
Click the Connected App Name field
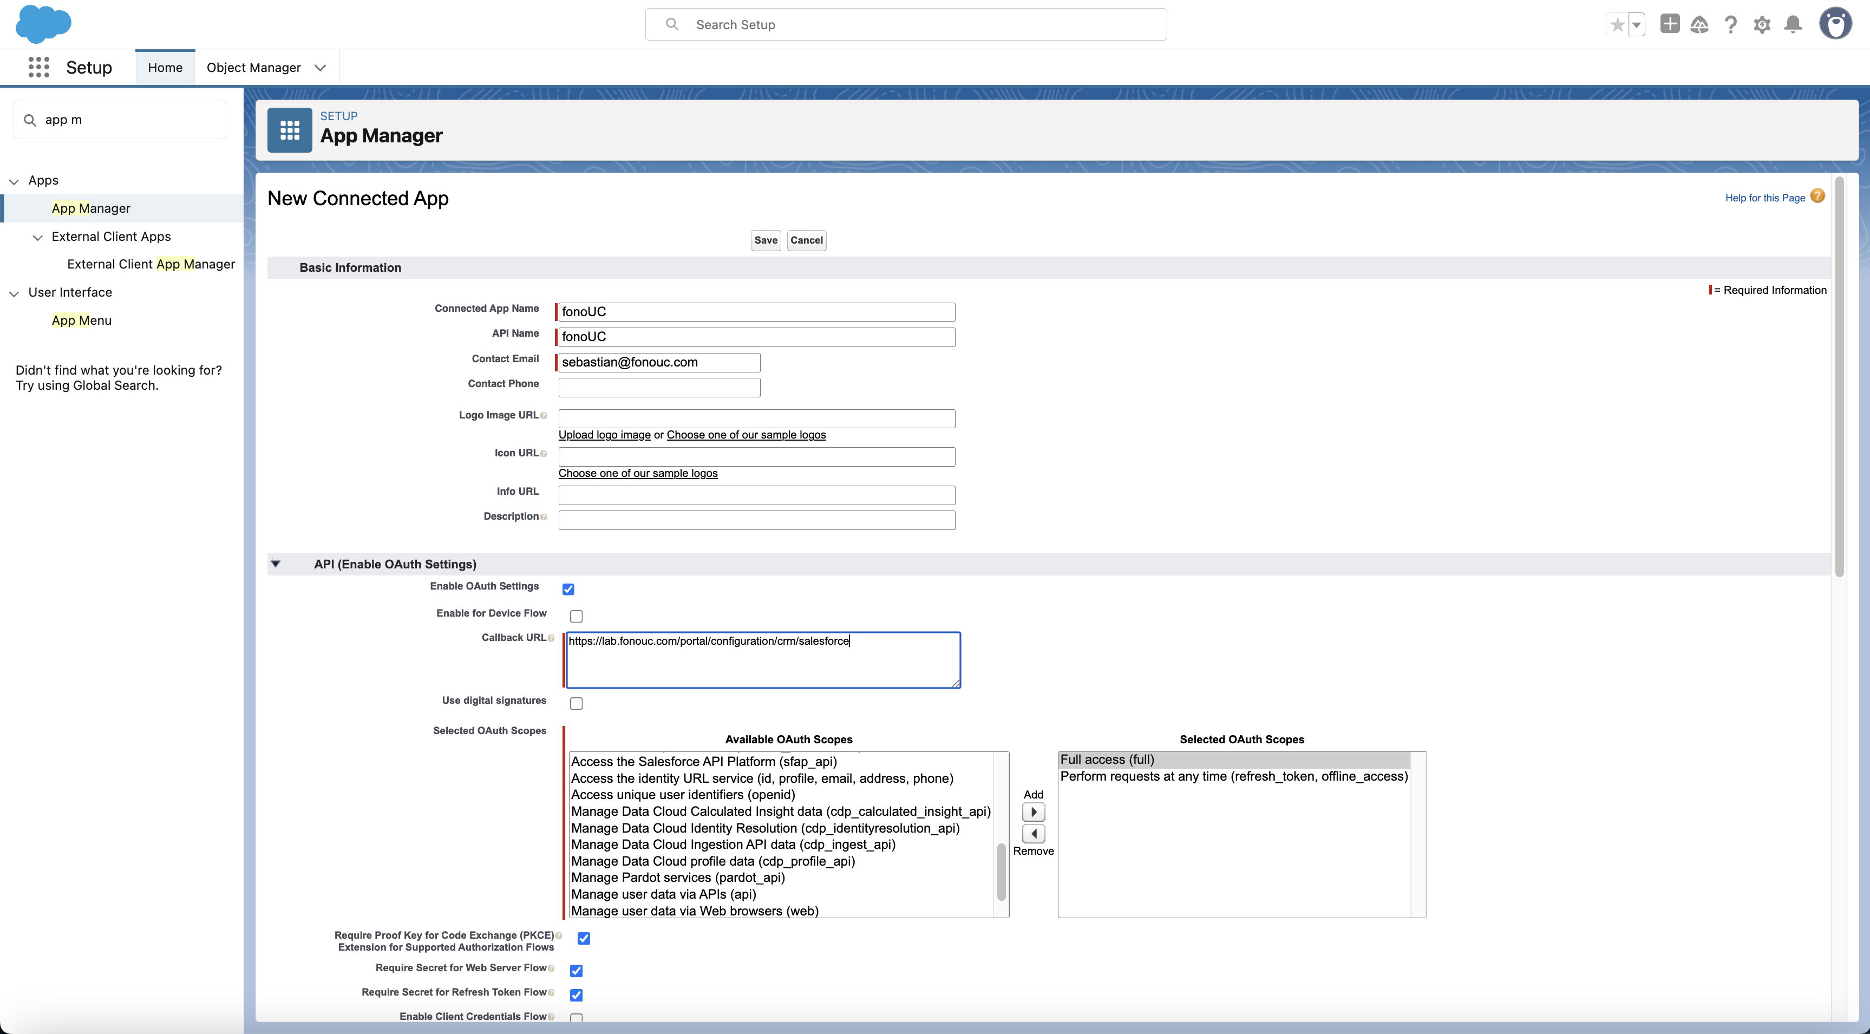[x=756, y=312]
